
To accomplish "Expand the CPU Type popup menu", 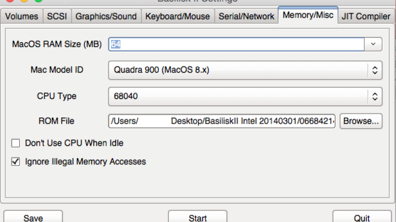I will click(x=245, y=96).
